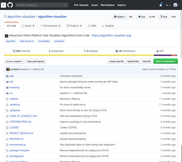Click the branches fork icon

(x=50, y=51)
